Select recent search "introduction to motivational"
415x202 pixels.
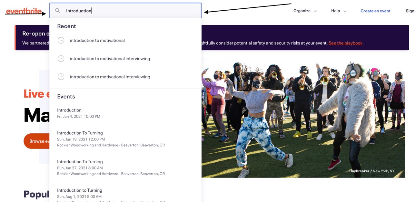coord(97,40)
